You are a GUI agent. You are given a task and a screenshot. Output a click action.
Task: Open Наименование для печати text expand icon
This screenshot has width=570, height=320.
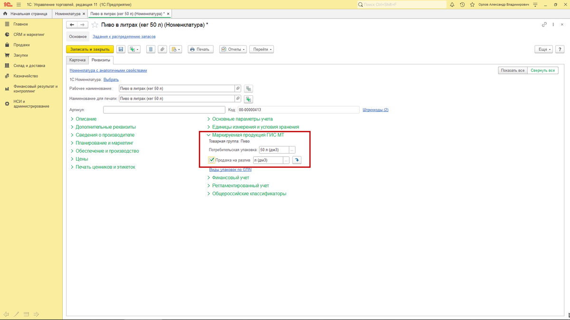click(x=238, y=99)
